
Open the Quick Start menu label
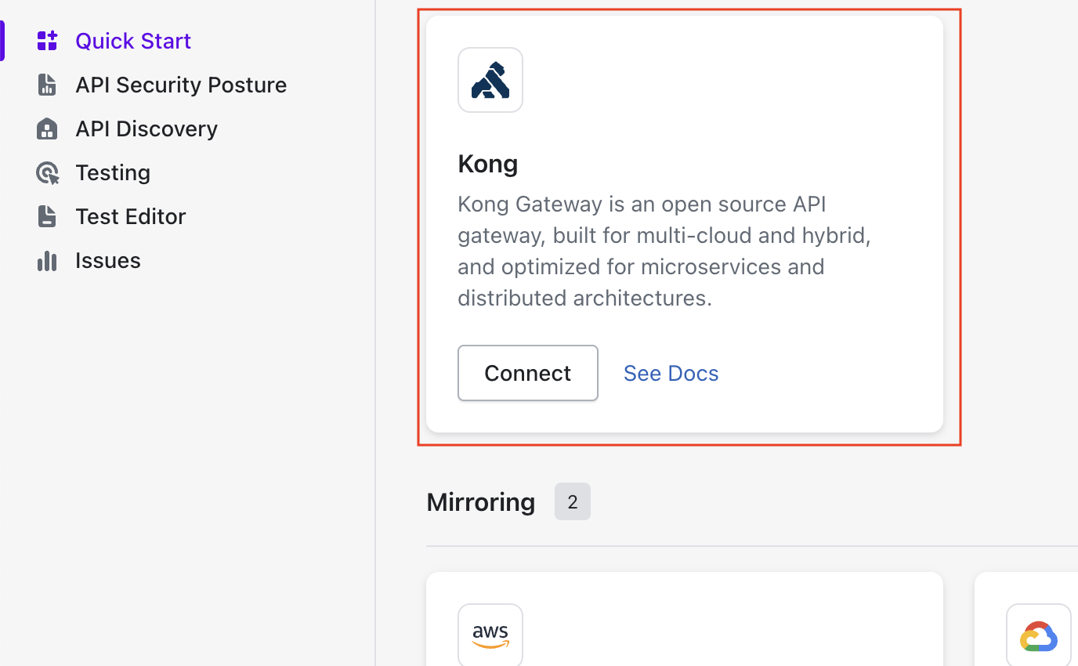(133, 41)
